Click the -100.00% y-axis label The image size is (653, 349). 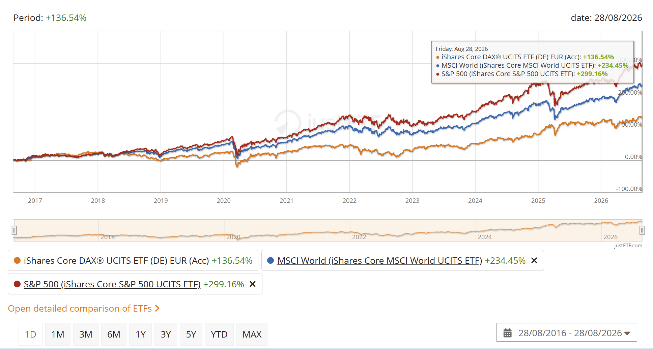tap(629, 189)
